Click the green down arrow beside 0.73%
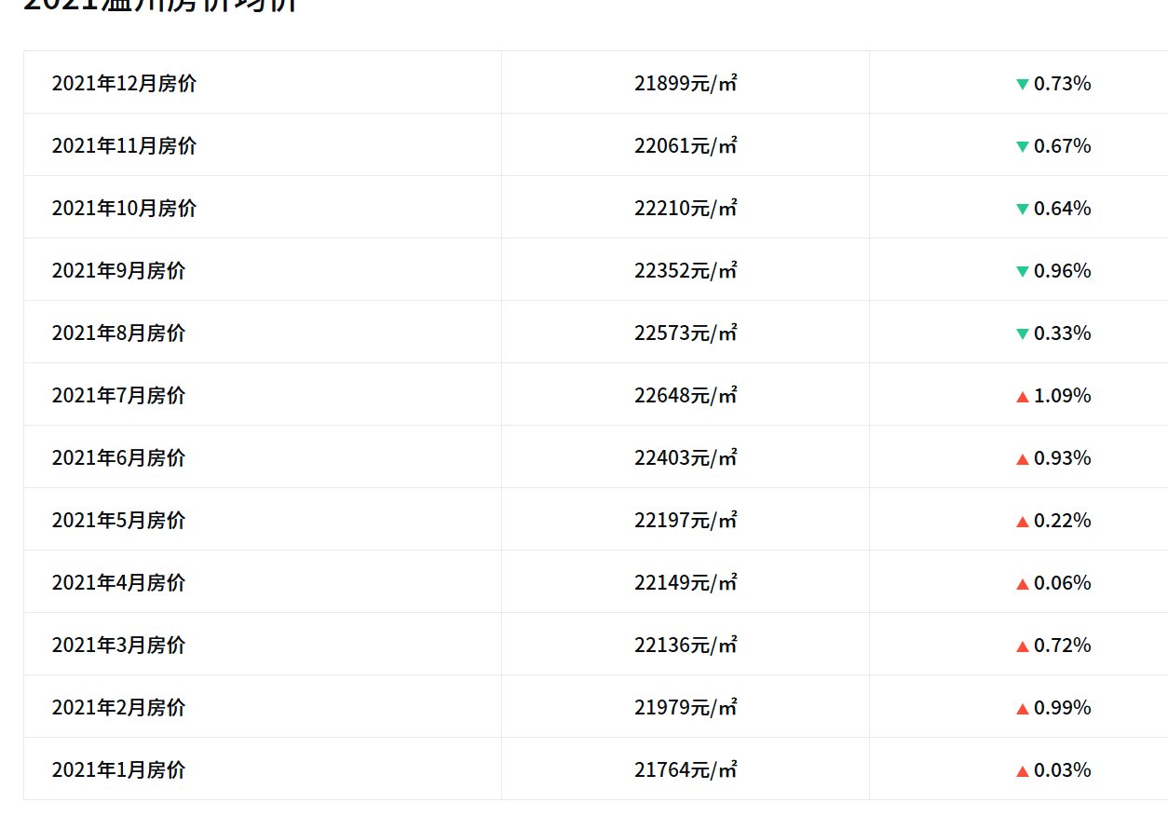 1023,85
